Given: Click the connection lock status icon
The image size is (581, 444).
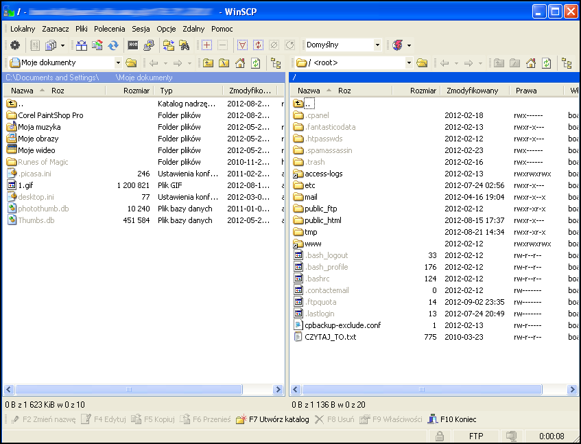Looking at the screenshot, I should (x=440, y=436).
